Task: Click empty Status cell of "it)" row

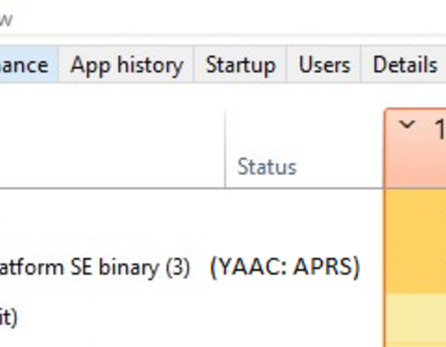Action: (304, 317)
